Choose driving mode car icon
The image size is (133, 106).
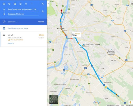click(x=15, y=4)
